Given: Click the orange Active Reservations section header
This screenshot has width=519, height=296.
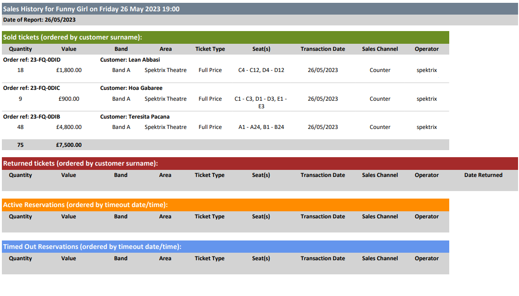Looking at the screenshot, I should pyautogui.click(x=225, y=205).
